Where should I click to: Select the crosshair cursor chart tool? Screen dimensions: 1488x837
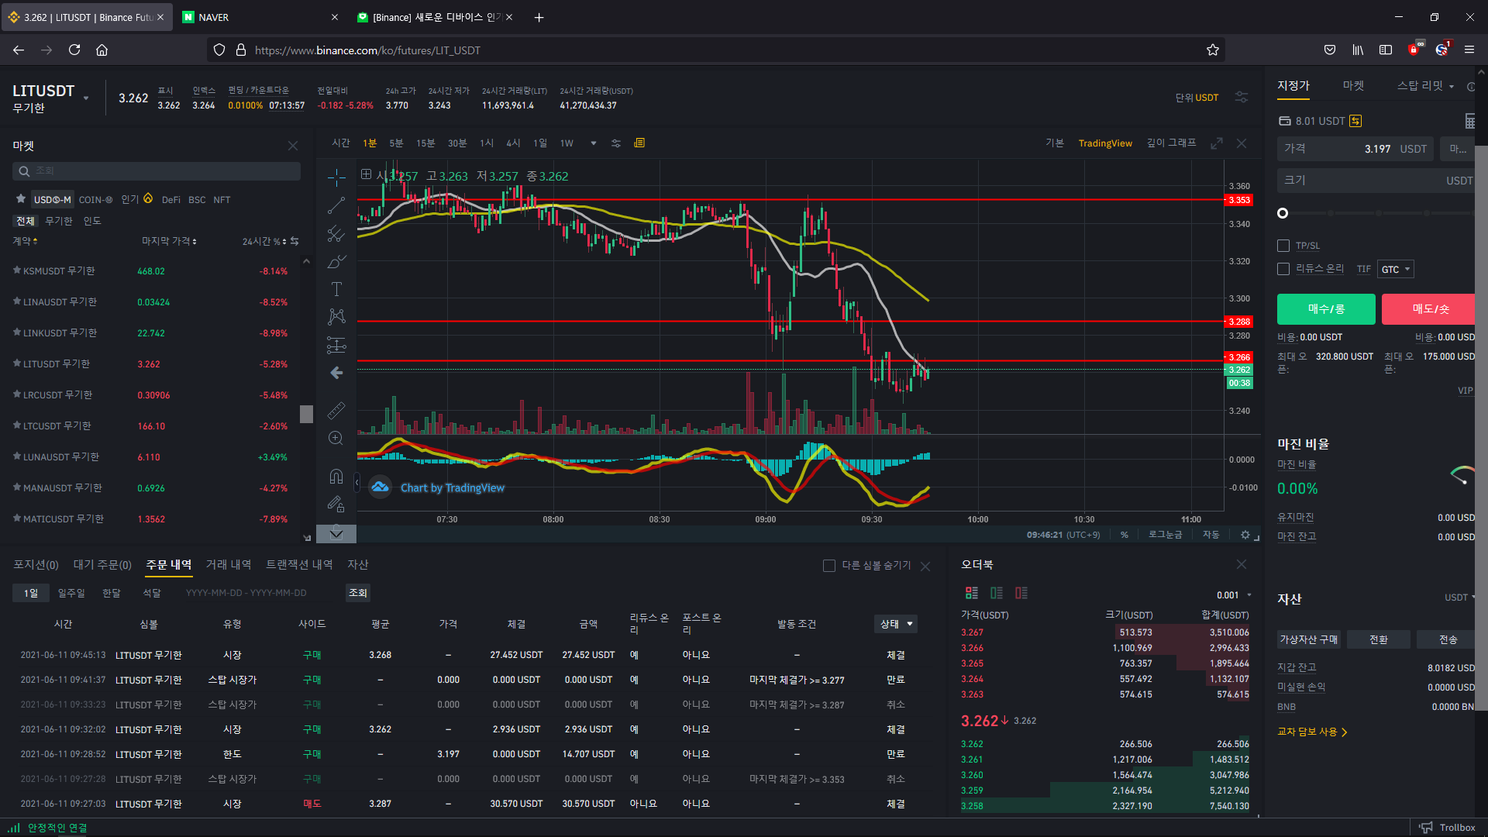pyautogui.click(x=336, y=177)
